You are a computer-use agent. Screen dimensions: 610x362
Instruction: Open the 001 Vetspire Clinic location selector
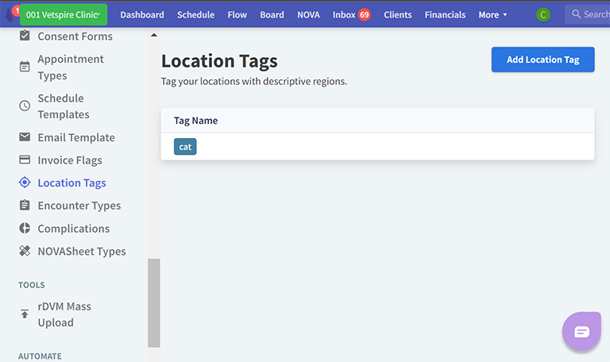click(x=64, y=14)
